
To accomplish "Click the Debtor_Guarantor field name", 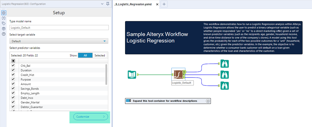I will click(32, 107).
